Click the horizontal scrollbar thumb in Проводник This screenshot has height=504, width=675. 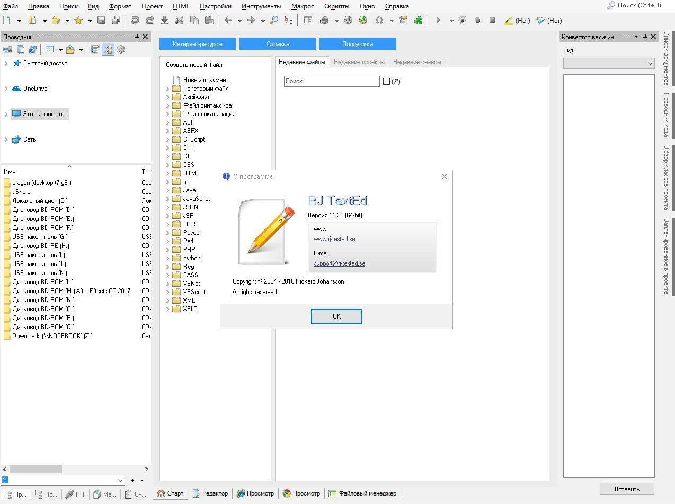tap(35, 469)
